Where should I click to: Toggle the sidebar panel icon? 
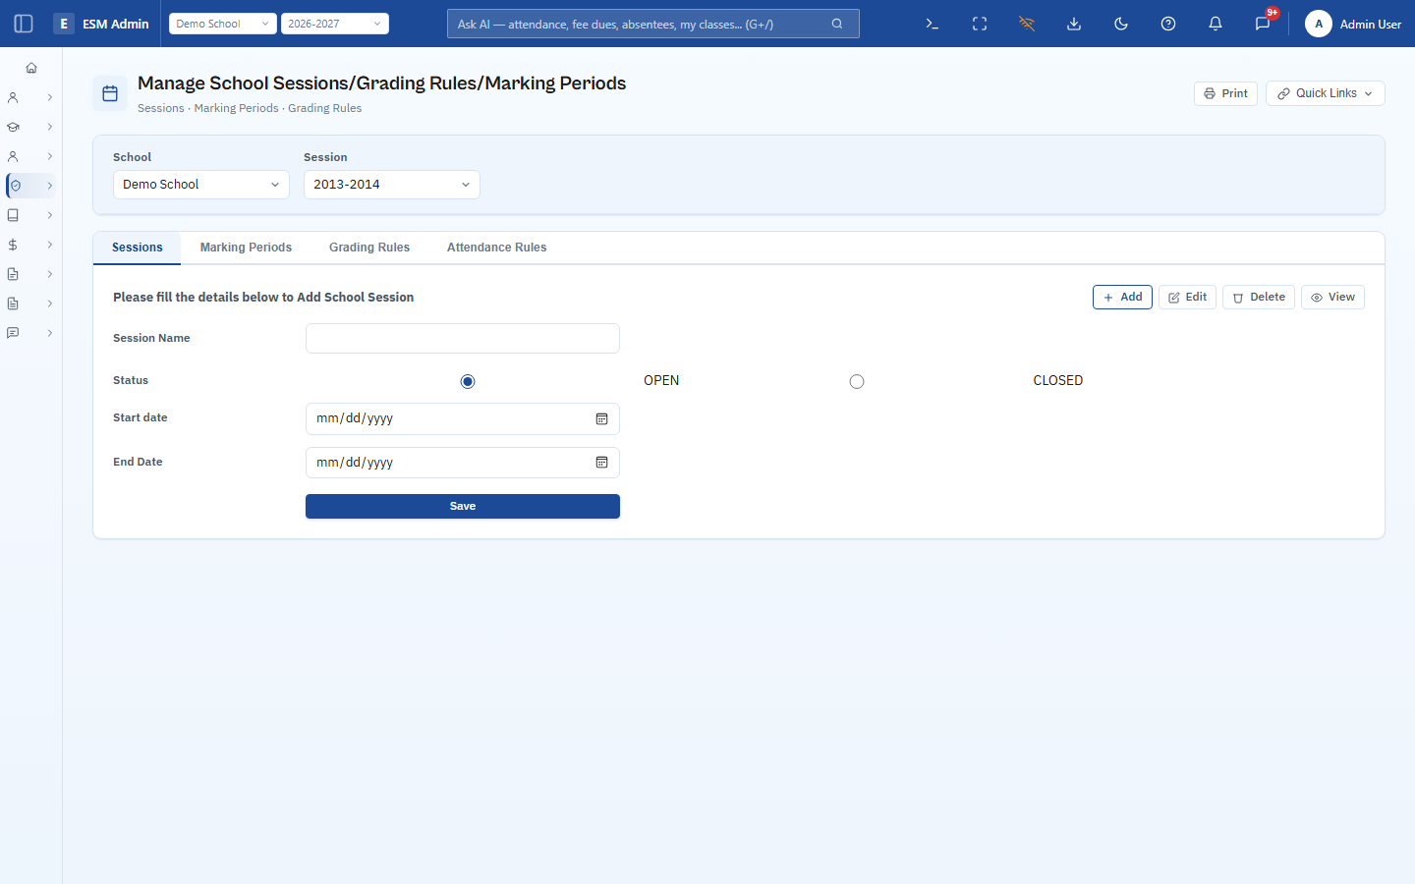pos(24,24)
